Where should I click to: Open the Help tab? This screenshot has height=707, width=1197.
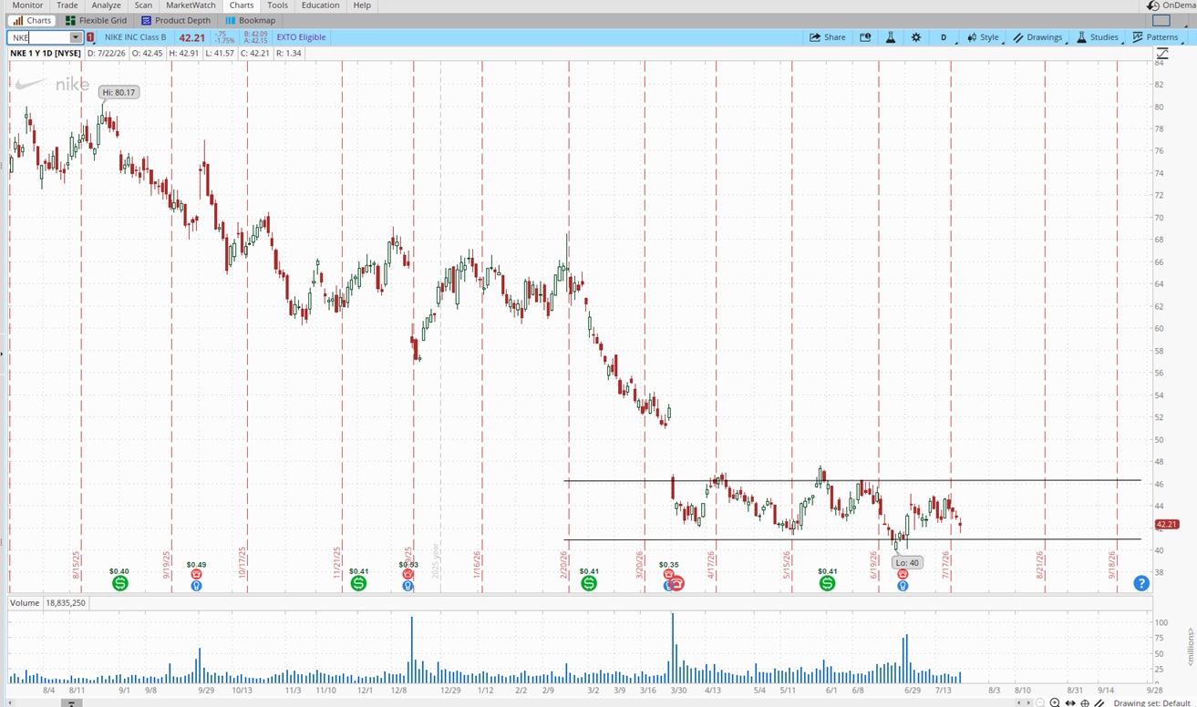point(362,5)
